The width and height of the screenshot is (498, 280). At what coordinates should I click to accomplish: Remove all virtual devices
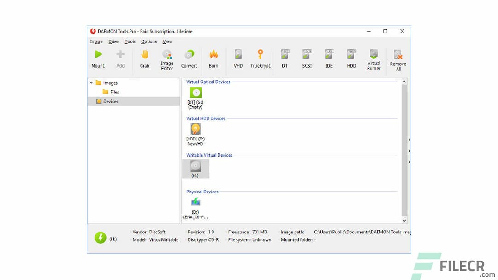pyautogui.click(x=397, y=58)
